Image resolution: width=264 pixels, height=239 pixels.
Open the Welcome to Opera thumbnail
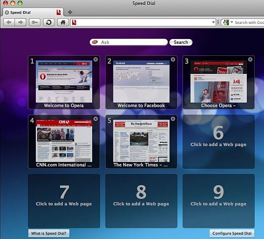(x=64, y=81)
